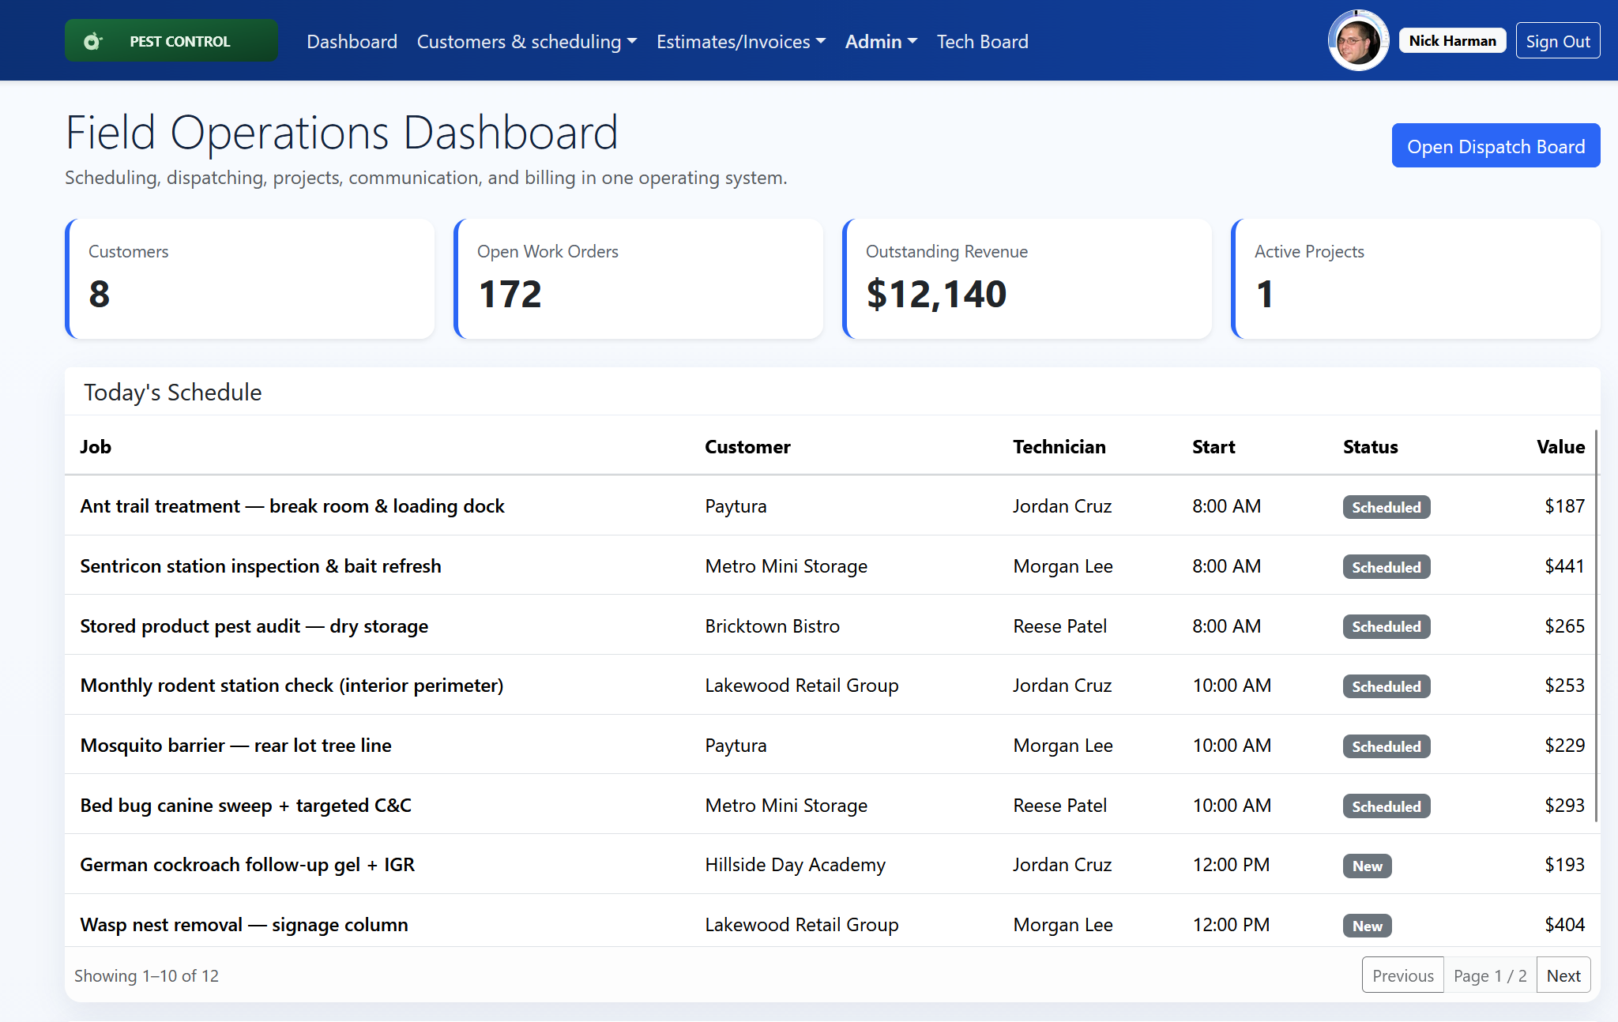Sign out of the account
This screenshot has height=1022, width=1618.
coord(1558,41)
